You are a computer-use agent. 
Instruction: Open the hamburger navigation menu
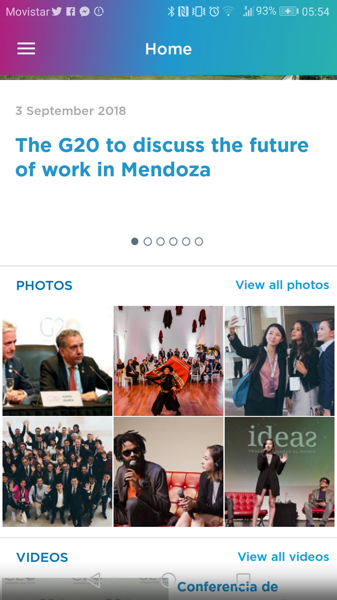[x=26, y=49]
